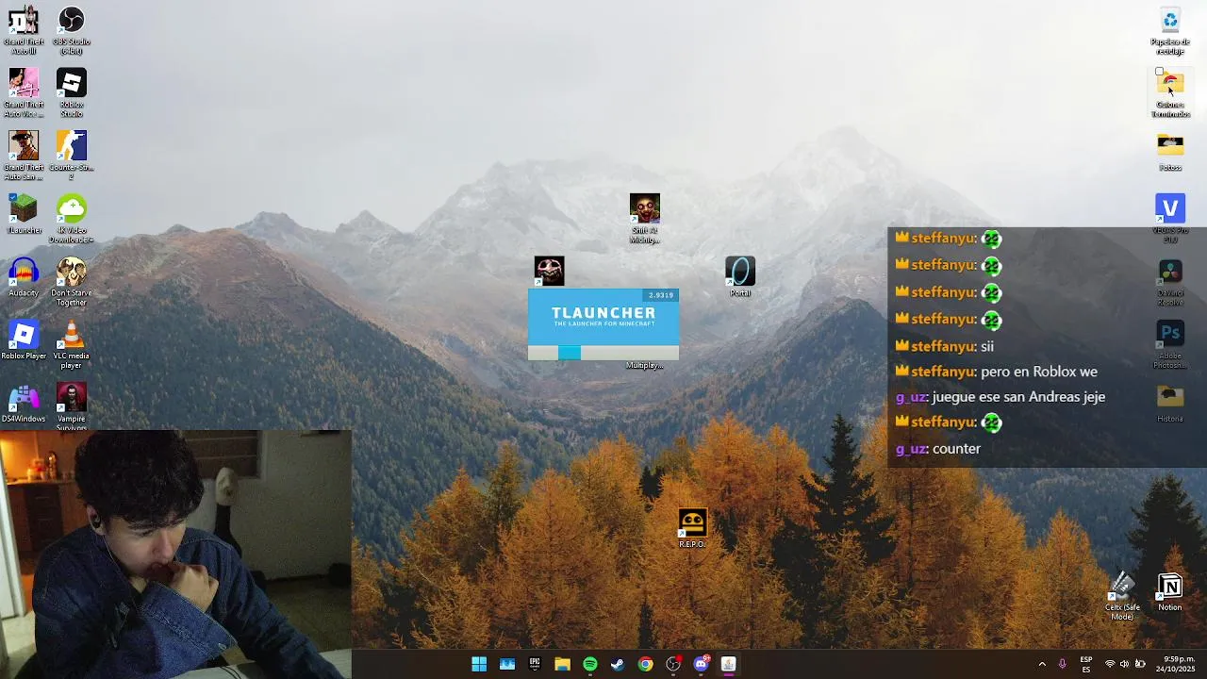Viewport: 1207px width, 679px height.
Task: Open Epic Games Launcher from taskbar
Action: 535,664
